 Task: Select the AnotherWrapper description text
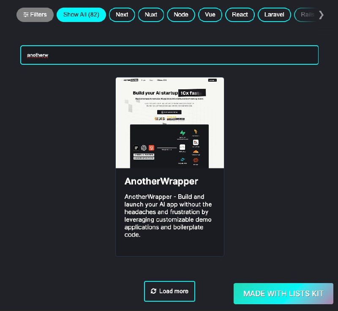[168, 216]
